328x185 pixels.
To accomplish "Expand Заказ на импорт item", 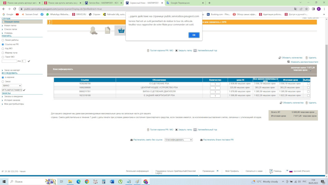I will pyautogui.click(x=12, y=70).
